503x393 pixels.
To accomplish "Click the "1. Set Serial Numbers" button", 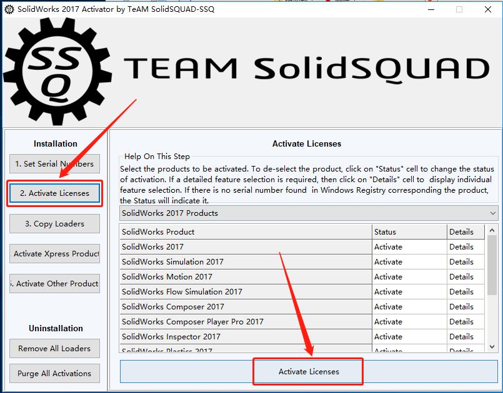I will click(54, 163).
